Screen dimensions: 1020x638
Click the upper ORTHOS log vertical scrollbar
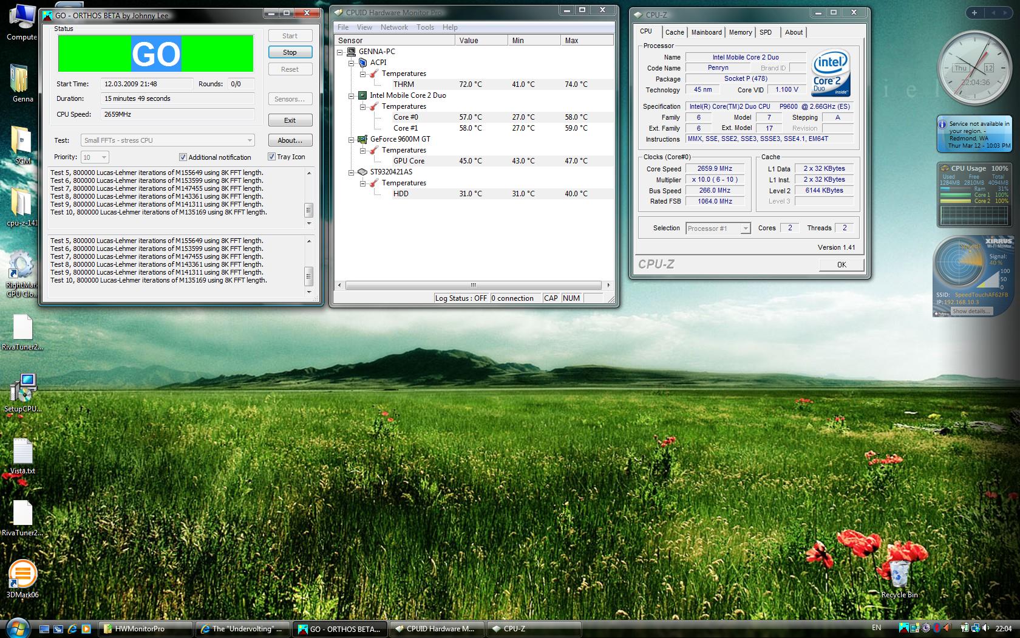click(309, 197)
